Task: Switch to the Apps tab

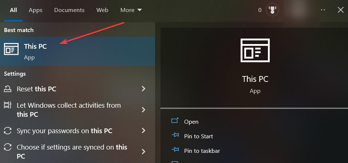Action: 36,10
